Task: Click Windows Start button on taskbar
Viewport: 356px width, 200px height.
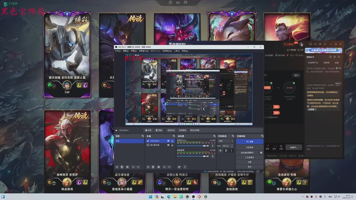Action: [x=150, y=196]
